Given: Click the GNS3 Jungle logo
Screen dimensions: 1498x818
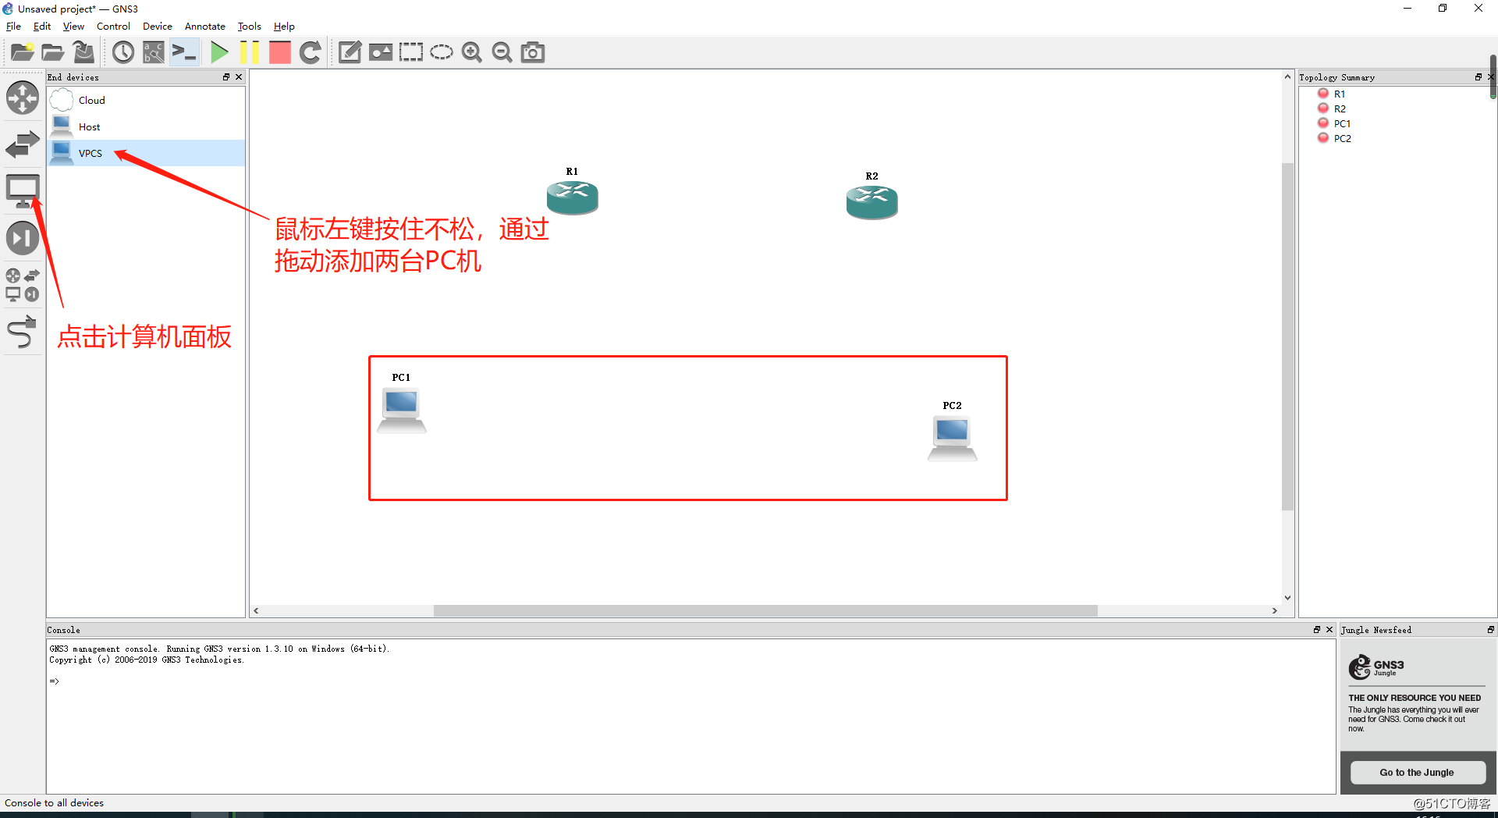Looking at the screenshot, I should 1376,667.
